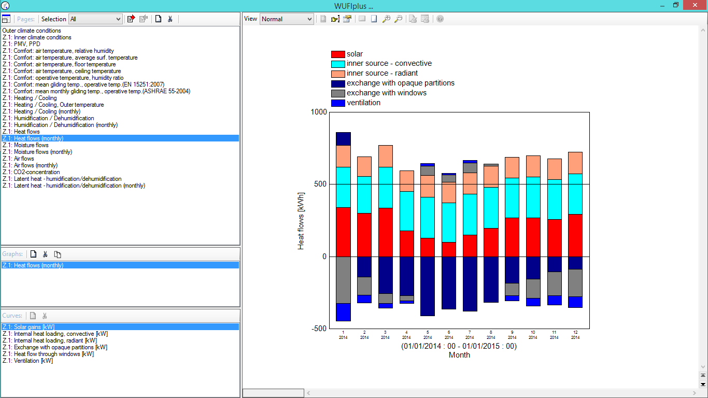Select Z.1: Heat flow through windows curve
The image size is (708, 398).
(48, 354)
